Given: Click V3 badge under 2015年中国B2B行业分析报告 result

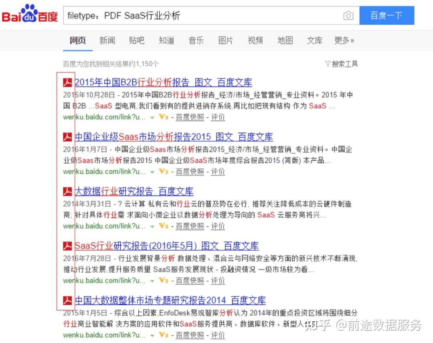Looking at the screenshot, I should [164, 117].
